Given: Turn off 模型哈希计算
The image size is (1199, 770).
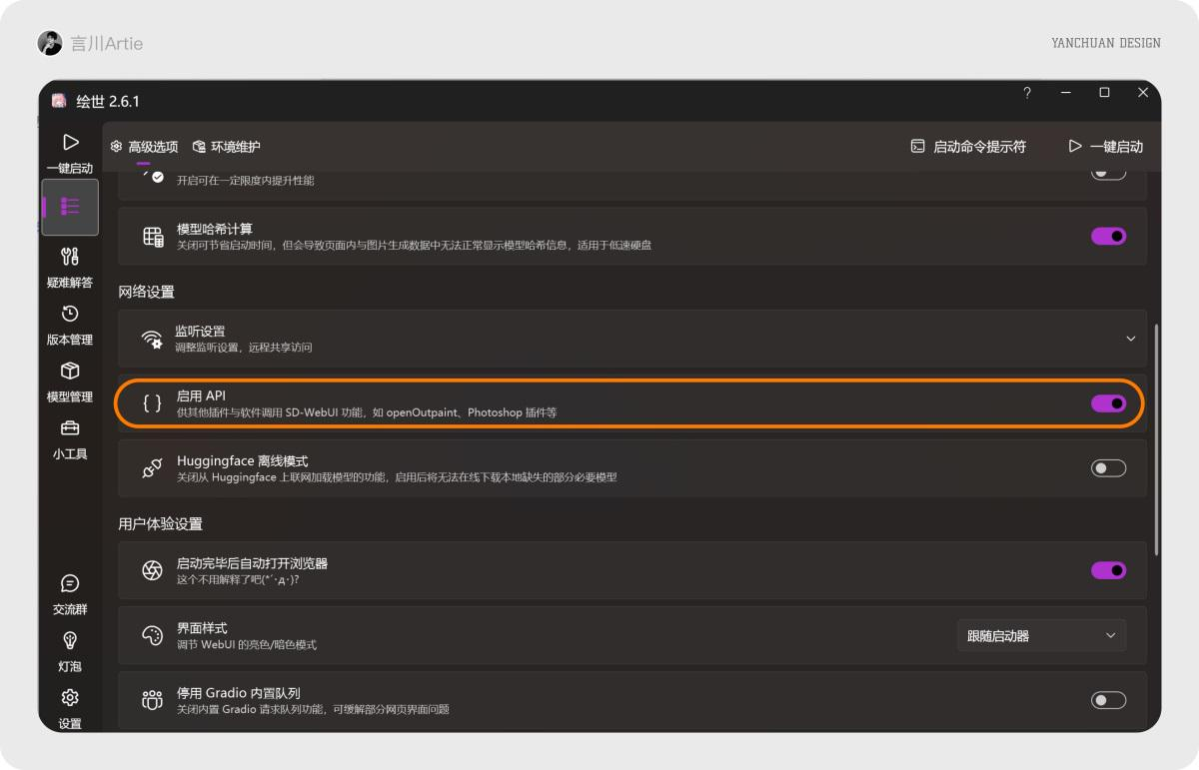Looking at the screenshot, I should [x=1108, y=236].
